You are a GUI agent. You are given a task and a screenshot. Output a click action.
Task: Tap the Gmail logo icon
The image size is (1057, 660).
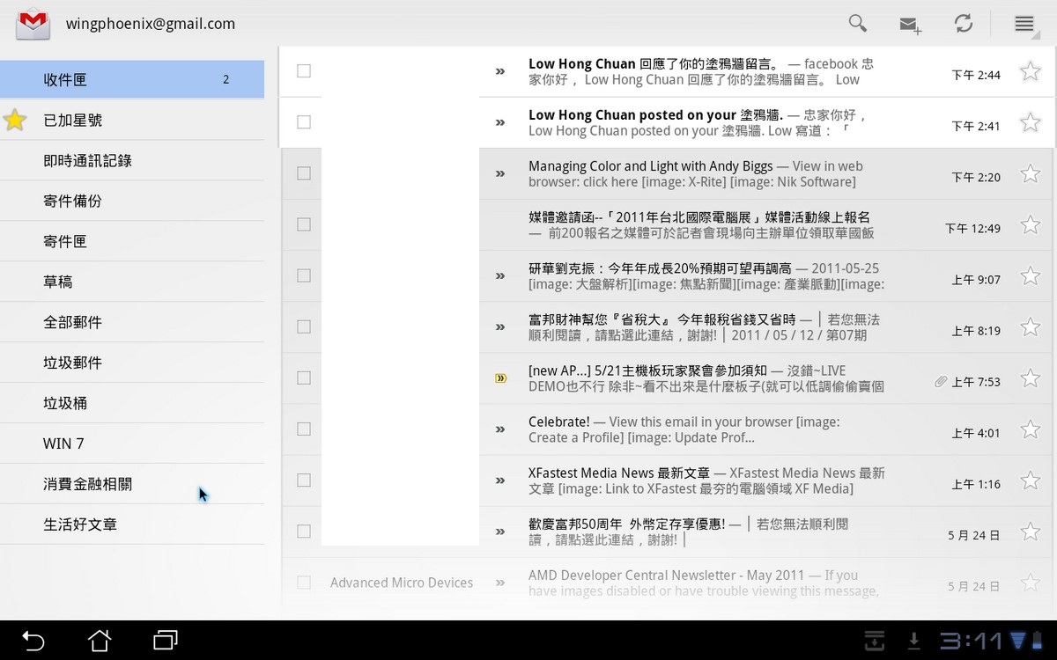tap(33, 24)
